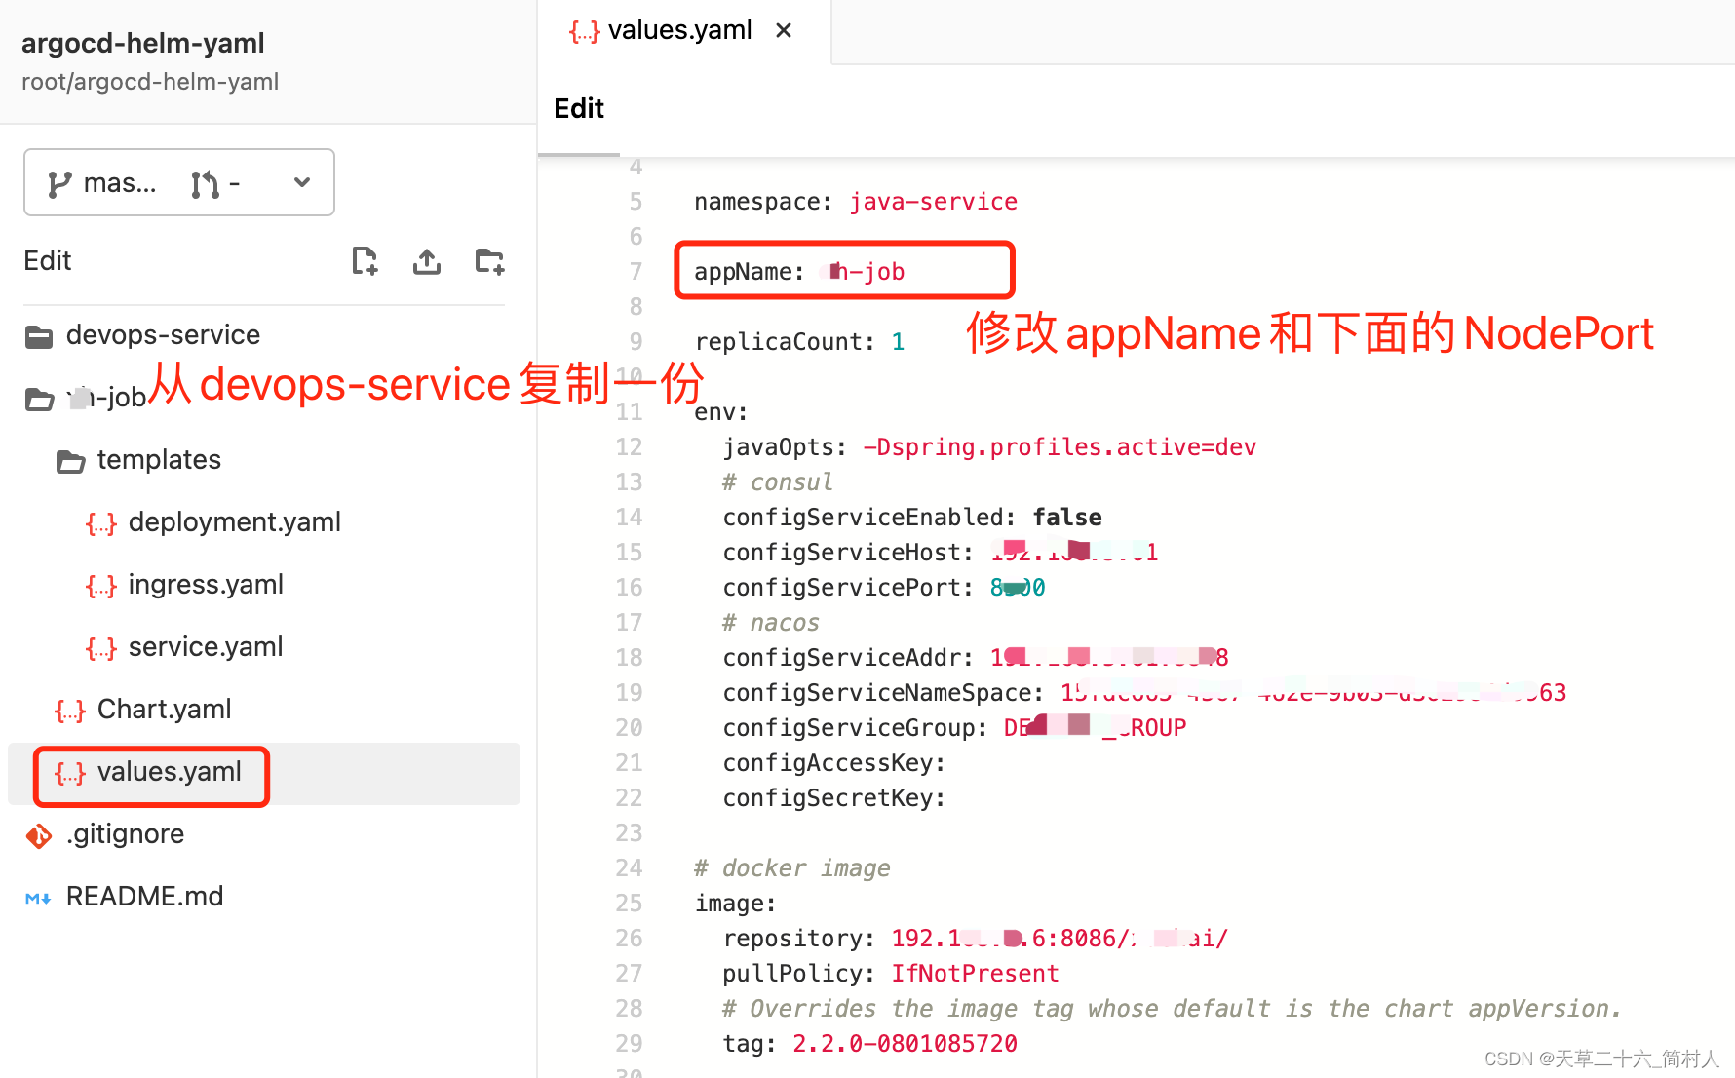Click the tag 2.2.0-0801085720 line

(x=870, y=1044)
